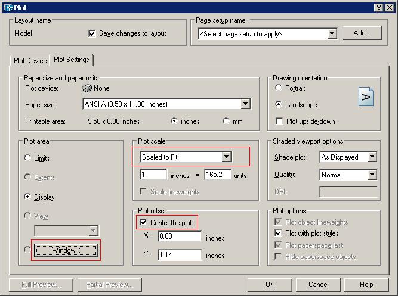Click the printable area text 9.50 x 8.00 inches
Screen dimensions: 398x296
114,121
